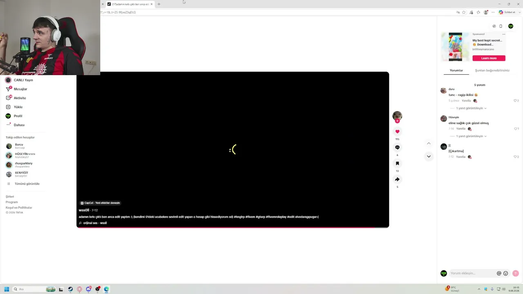Open Aktivite in the sidebar

click(16, 98)
